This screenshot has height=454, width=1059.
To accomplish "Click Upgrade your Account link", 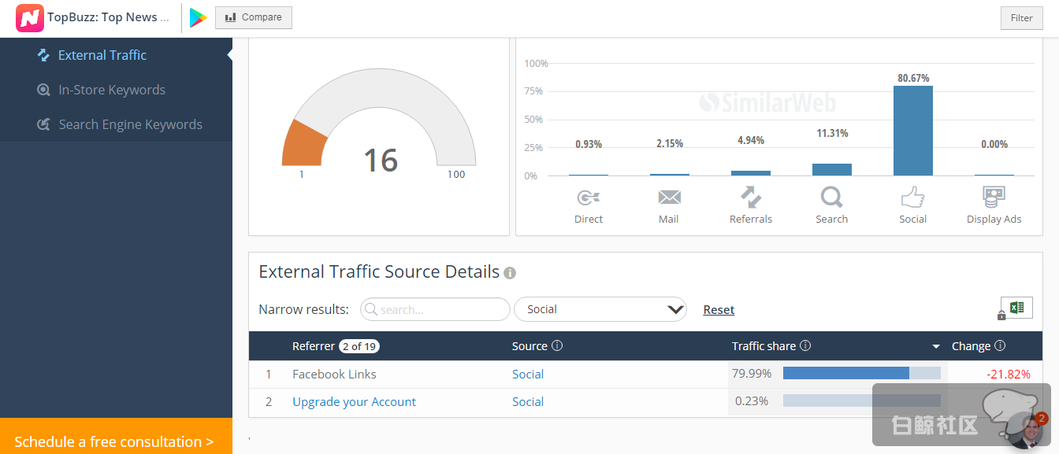I will click(354, 402).
